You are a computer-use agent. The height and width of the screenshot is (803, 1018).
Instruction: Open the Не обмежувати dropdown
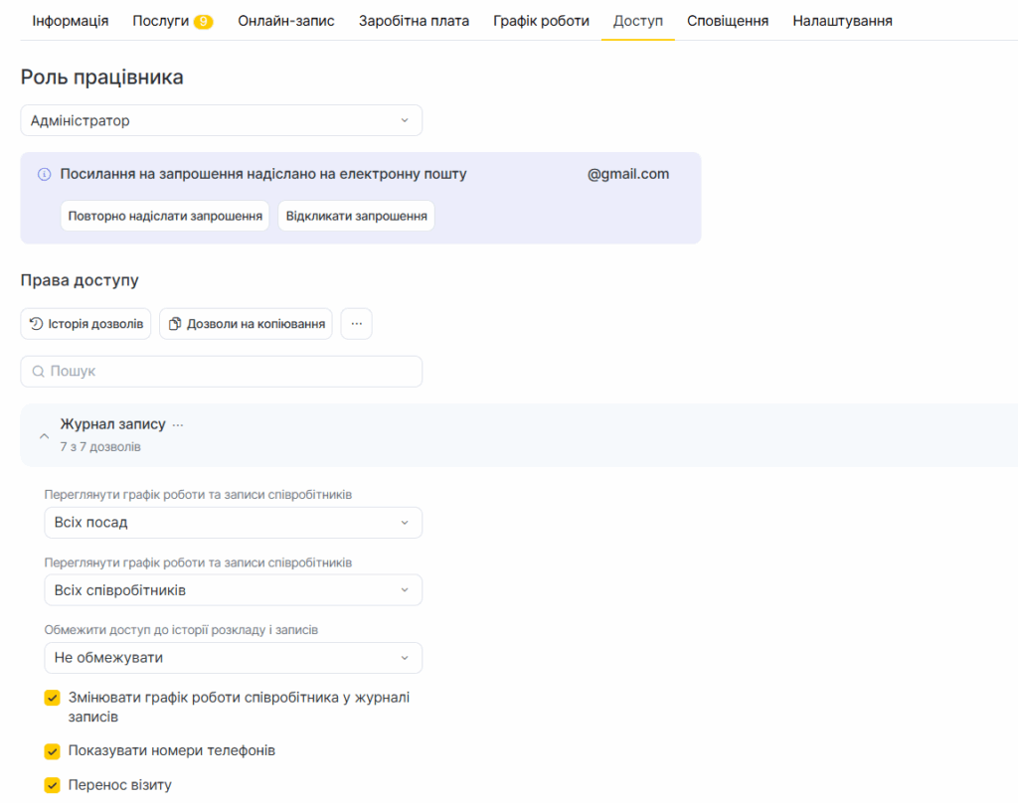tap(233, 658)
